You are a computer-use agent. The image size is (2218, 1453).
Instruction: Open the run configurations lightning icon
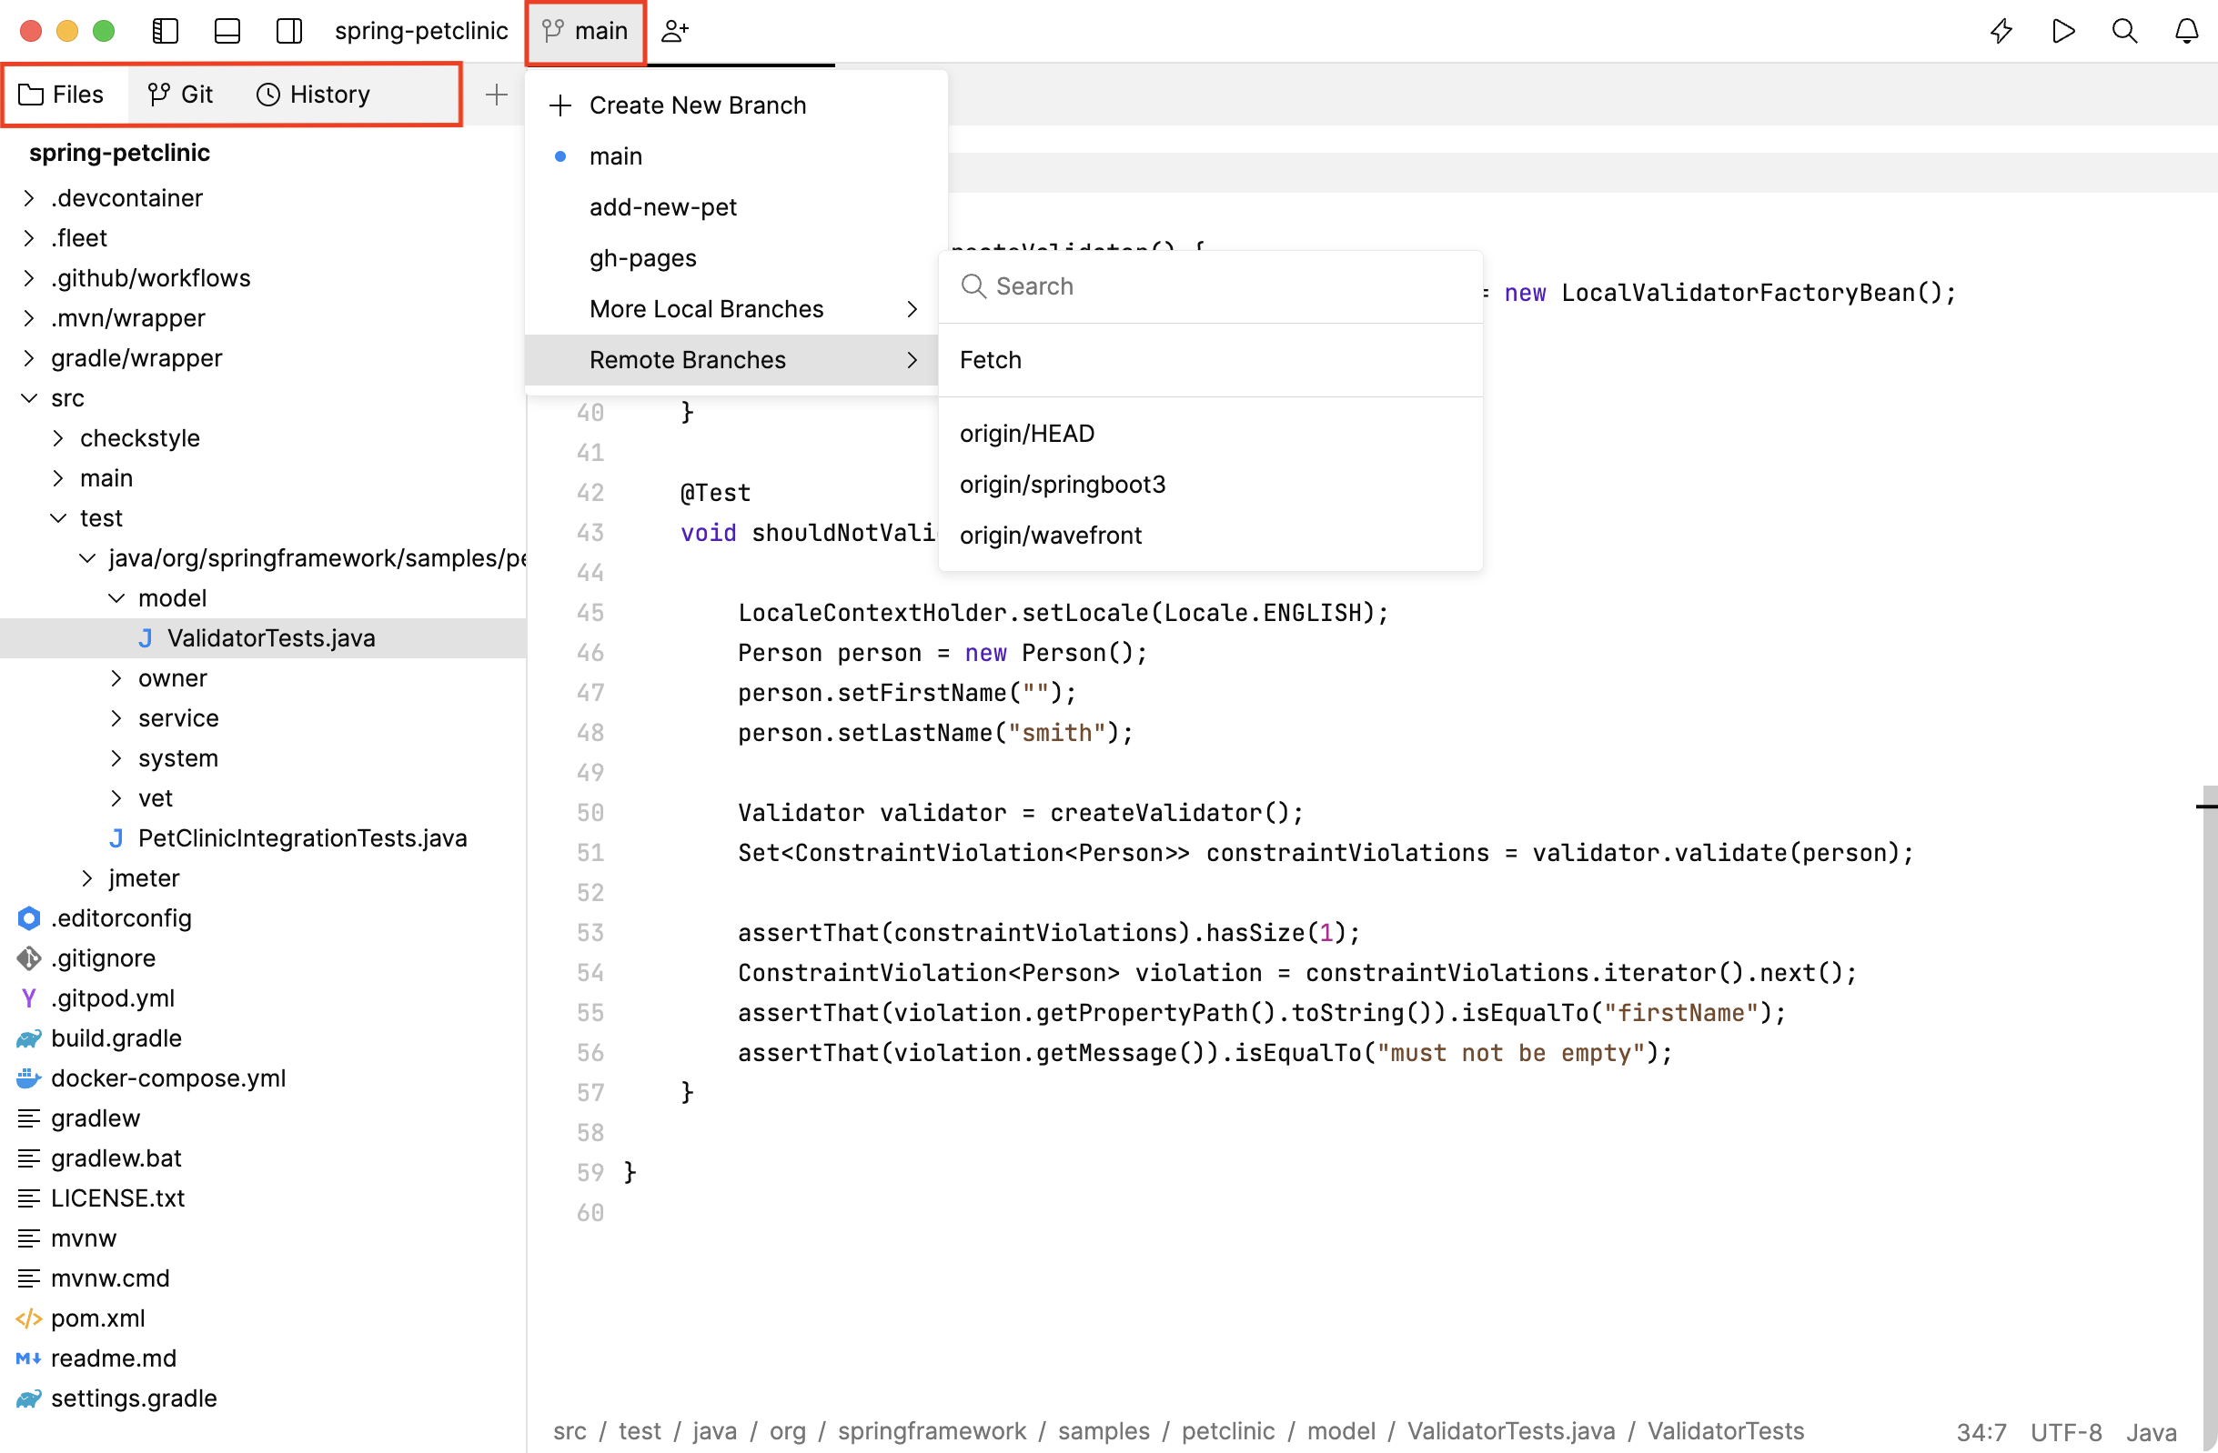[2001, 31]
